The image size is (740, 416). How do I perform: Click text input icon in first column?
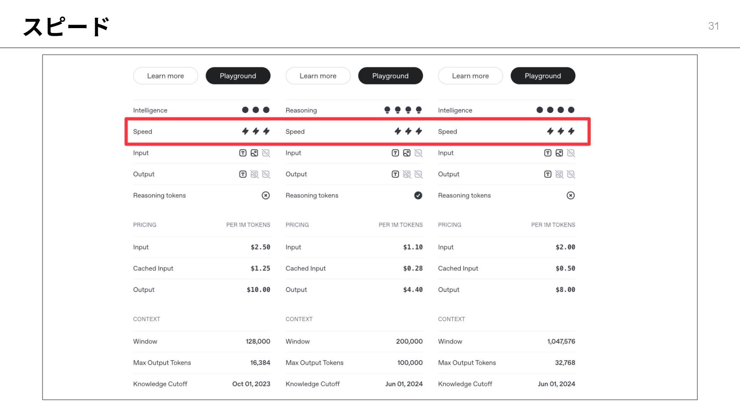point(243,153)
